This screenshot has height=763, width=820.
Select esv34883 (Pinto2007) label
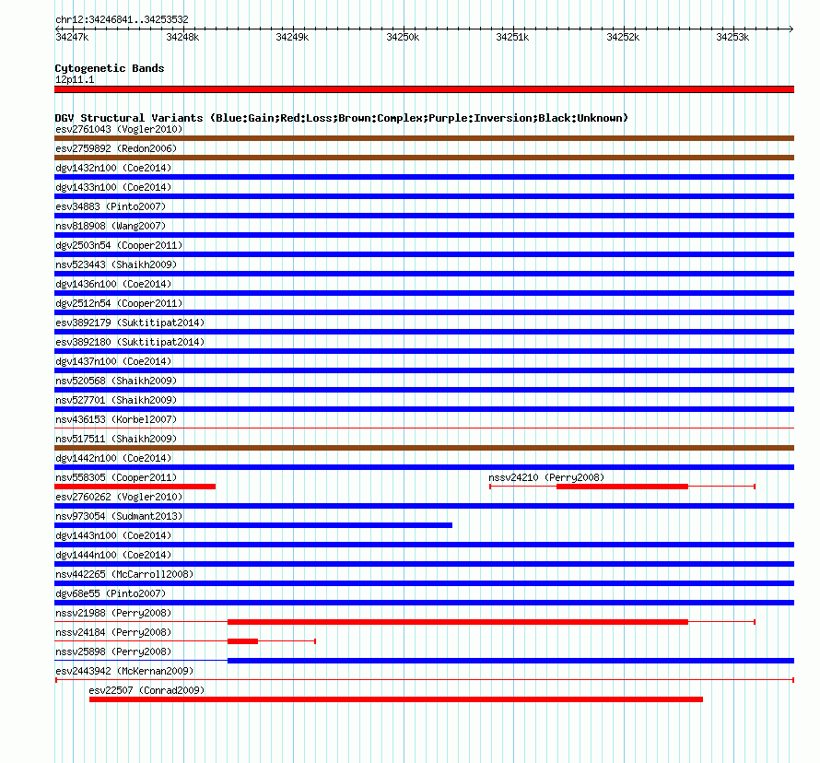point(111,206)
